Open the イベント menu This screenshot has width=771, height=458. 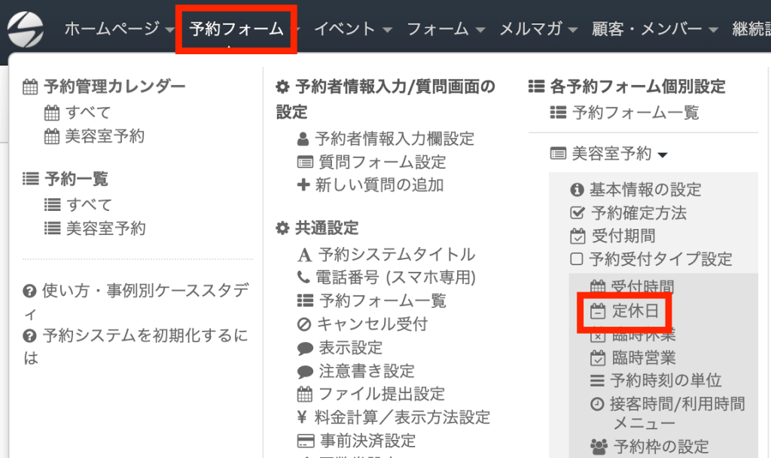(353, 29)
